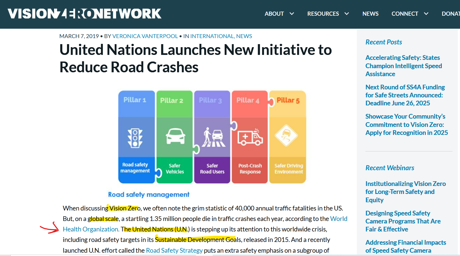Open Addressing Financial Impacts webinar link
This screenshot has height=256, width=460.
tap(406, 247)
